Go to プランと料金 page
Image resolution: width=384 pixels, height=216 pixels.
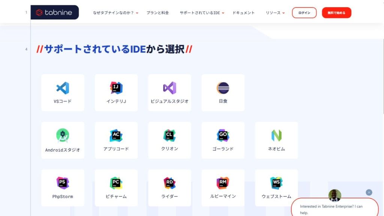[157, 13]
